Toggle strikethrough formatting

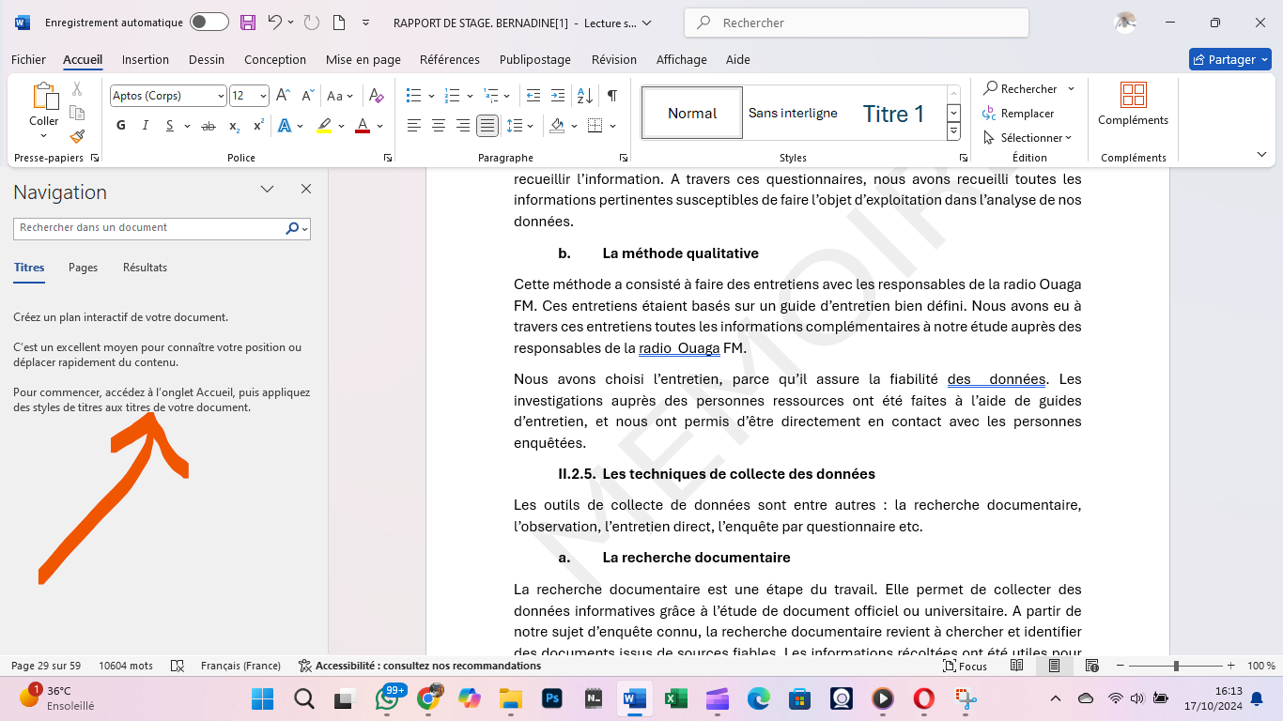point(209,126)
